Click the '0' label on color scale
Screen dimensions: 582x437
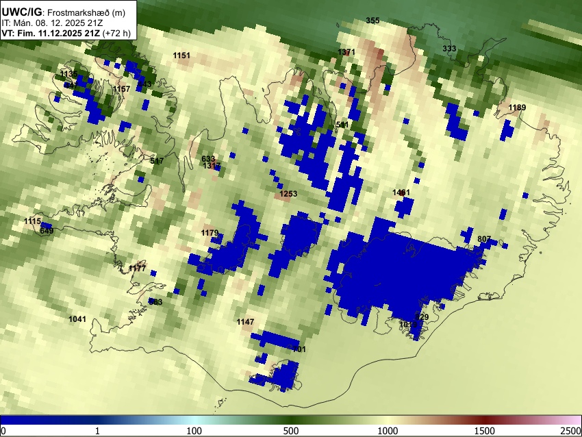click(3, 431)
